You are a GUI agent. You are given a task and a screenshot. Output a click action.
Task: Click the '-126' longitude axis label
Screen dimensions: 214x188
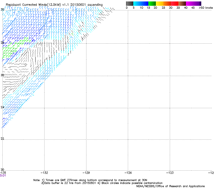point(128,173)
